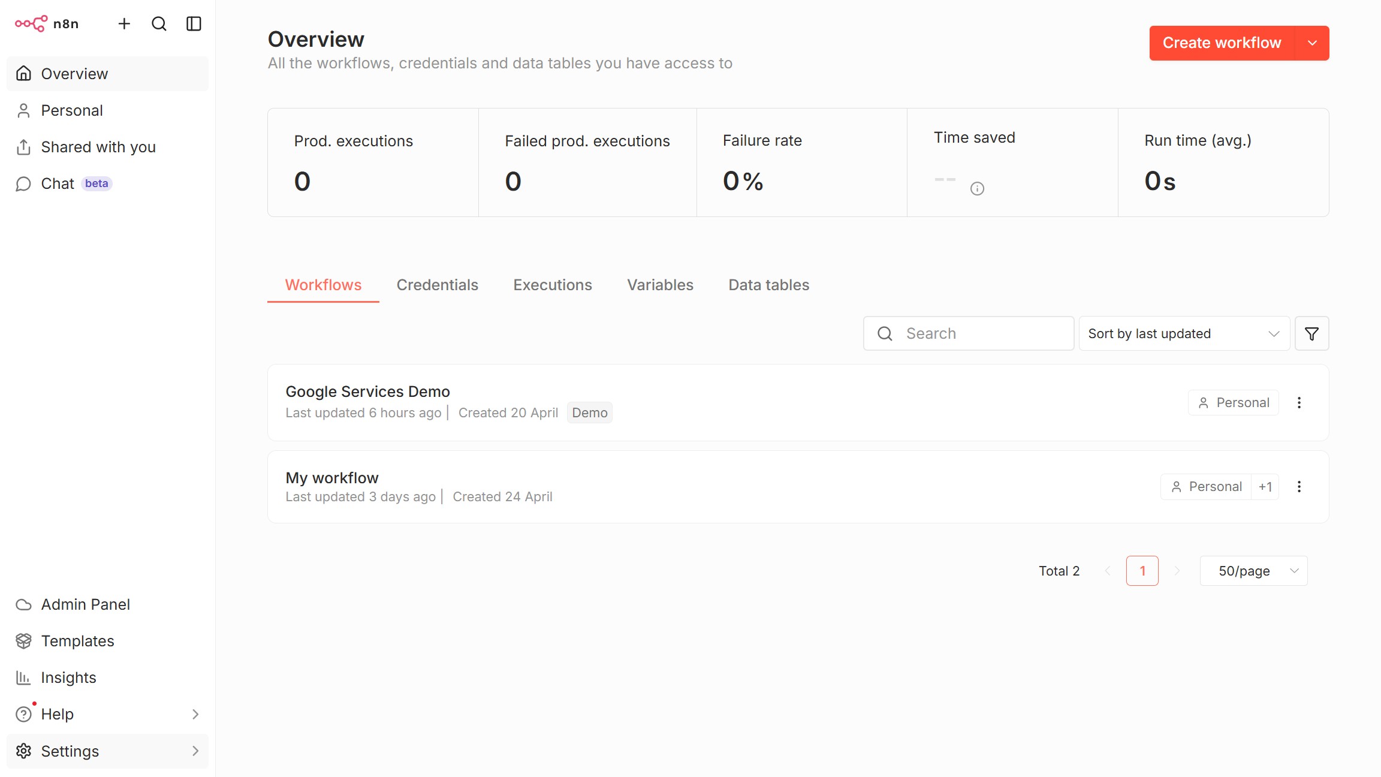Go to next page arrow in pagination
The image size is (1381, 777).
click(x=1177, y=571)
